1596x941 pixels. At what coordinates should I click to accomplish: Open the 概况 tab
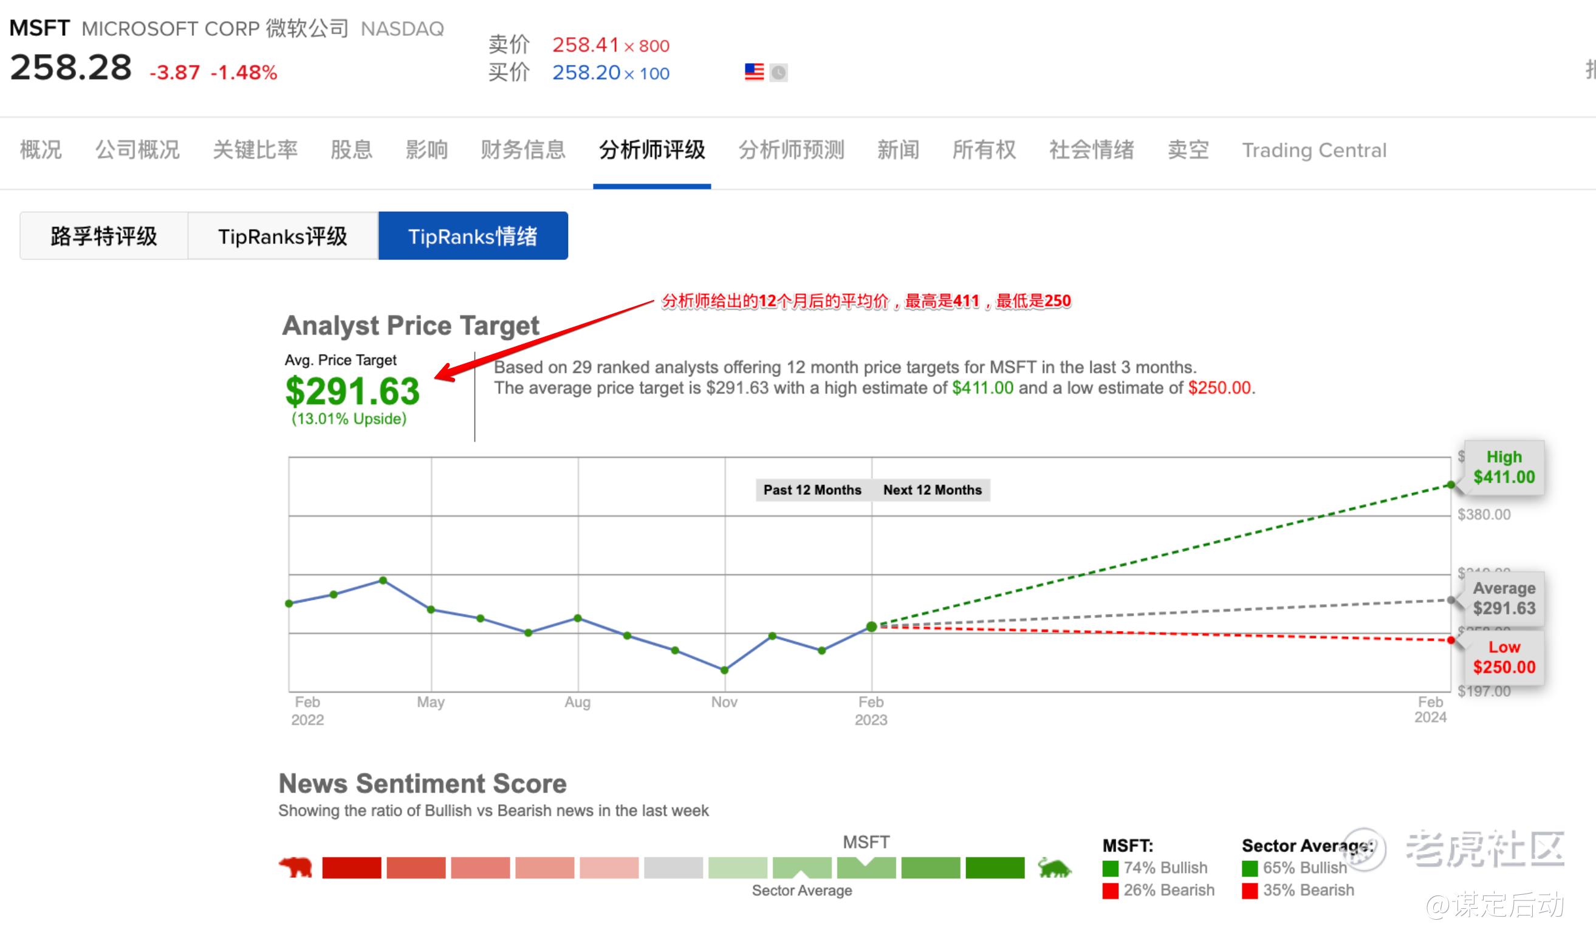click(x=41, y=151)
